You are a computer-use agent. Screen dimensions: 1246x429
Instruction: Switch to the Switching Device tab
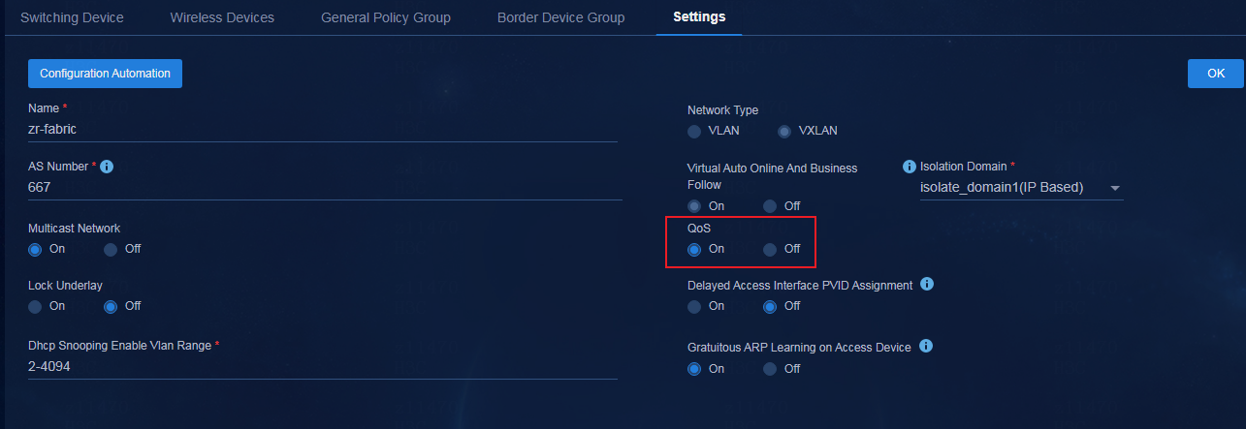coord(72,17)
